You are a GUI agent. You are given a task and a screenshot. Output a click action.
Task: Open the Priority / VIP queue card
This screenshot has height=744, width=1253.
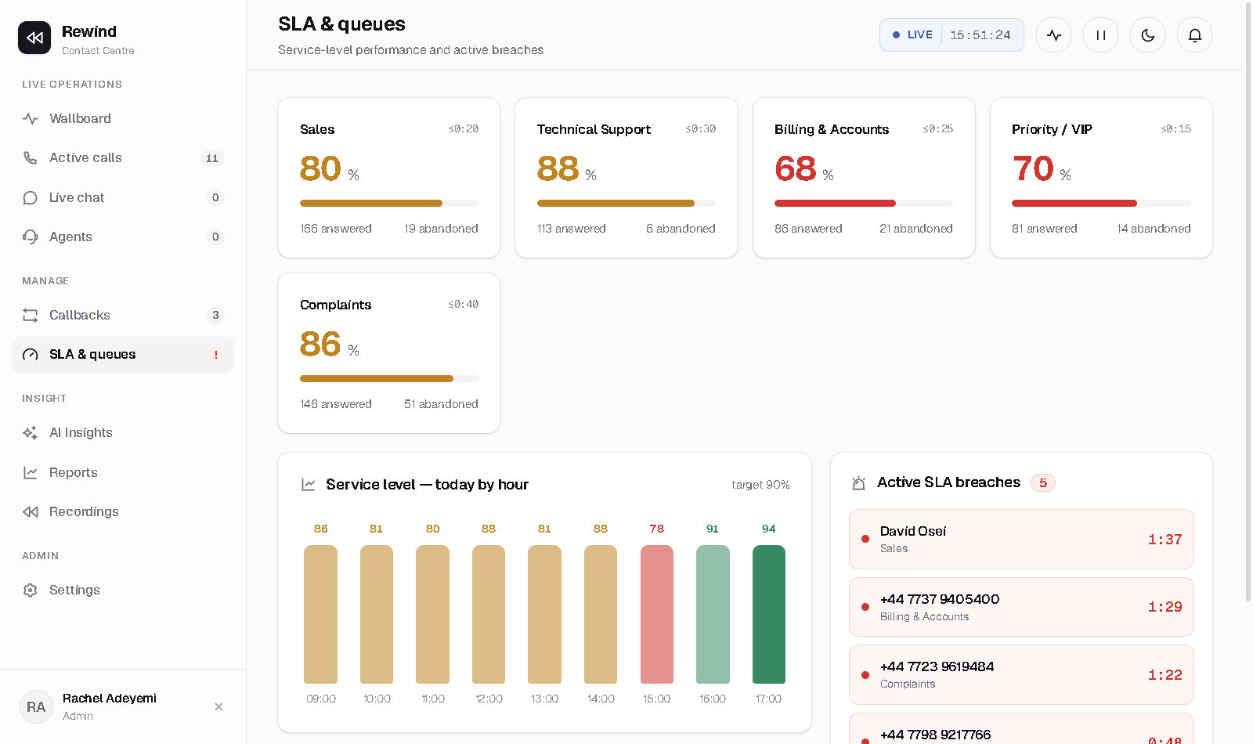pyautogui.click(x=1101, y=178)
